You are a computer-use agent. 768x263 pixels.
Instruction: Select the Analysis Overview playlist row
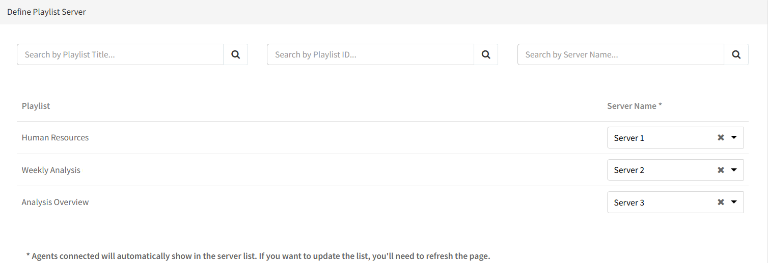tap(55, 202)
